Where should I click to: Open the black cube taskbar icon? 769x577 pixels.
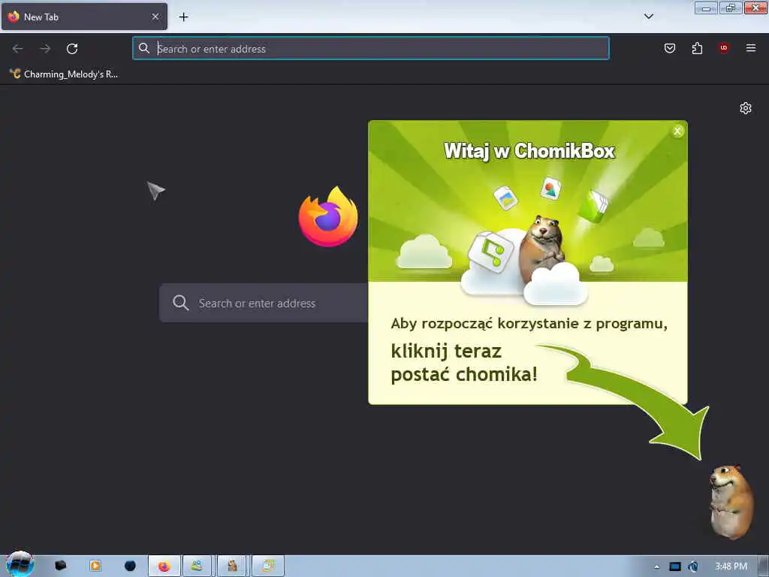pyautogui.click(x=60, y=566)
